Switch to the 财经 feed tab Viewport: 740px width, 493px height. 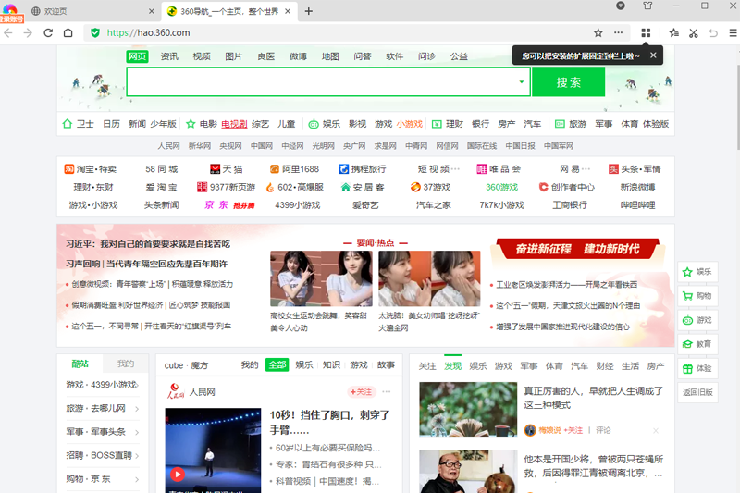605,366
